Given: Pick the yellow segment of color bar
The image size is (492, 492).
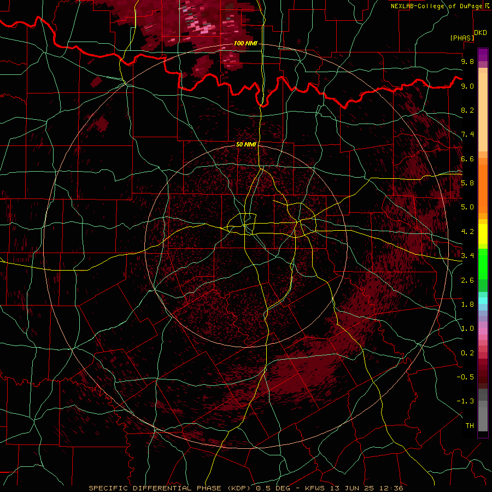Looking at the screenshot, I should [x=483, y=234].
